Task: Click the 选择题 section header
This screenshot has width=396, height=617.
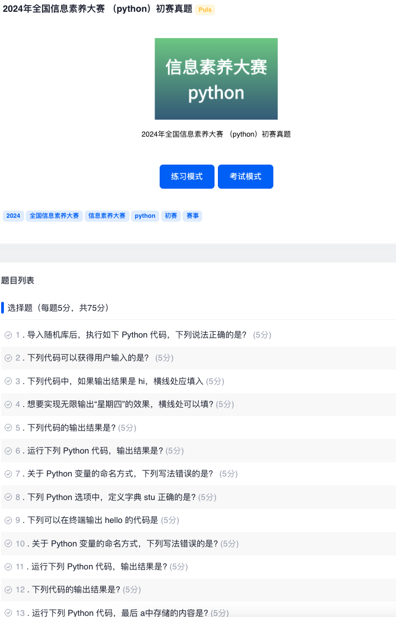Action: tap(58, 308)
